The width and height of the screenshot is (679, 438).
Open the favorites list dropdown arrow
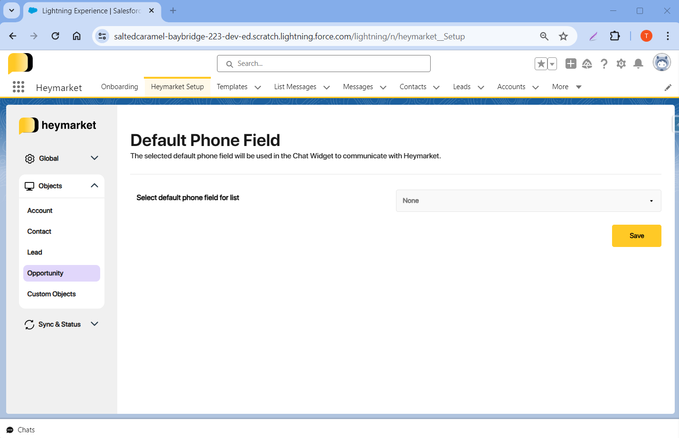(552, 64)
